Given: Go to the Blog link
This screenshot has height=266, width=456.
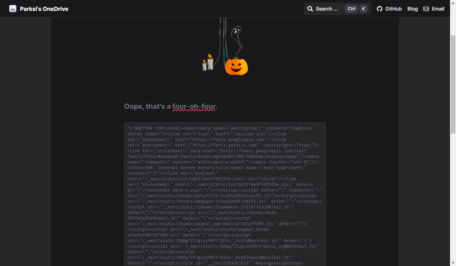Looking at the screenshot, I should 413,9.
